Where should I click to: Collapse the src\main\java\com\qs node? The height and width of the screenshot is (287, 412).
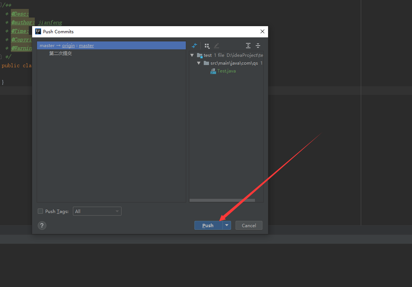[x=199, y=63]
